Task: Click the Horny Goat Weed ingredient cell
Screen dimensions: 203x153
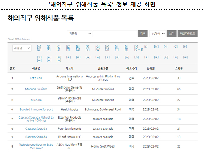Action: point(103,147)
